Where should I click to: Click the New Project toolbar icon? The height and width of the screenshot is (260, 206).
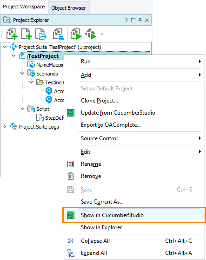pyautogui.click(x=12, y=34)
